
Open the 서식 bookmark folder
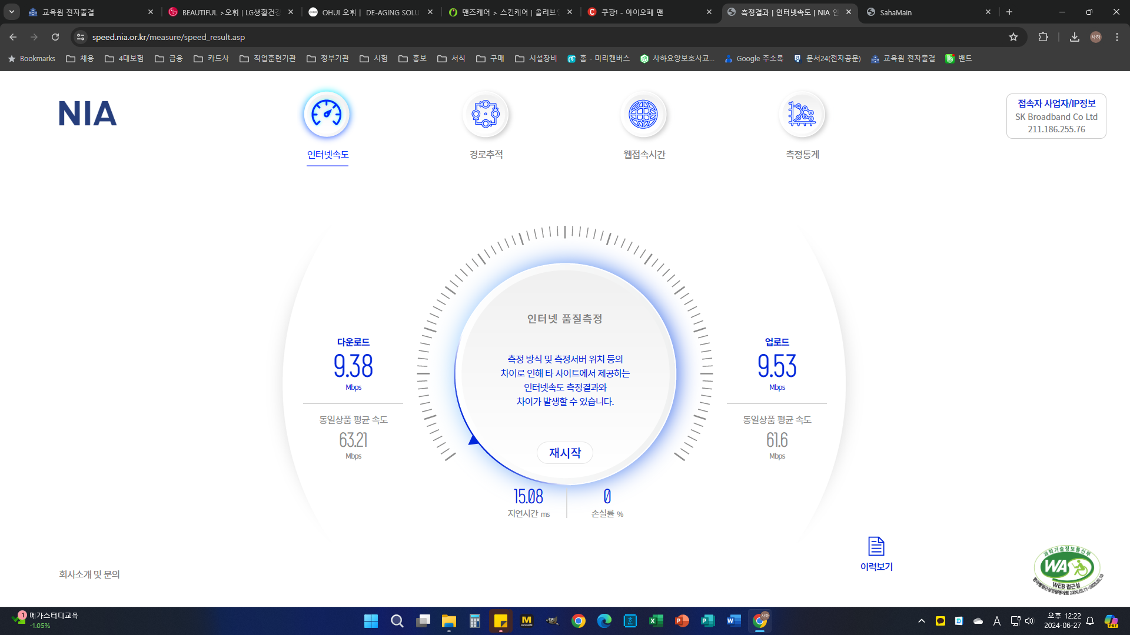[x=451, y=58]
